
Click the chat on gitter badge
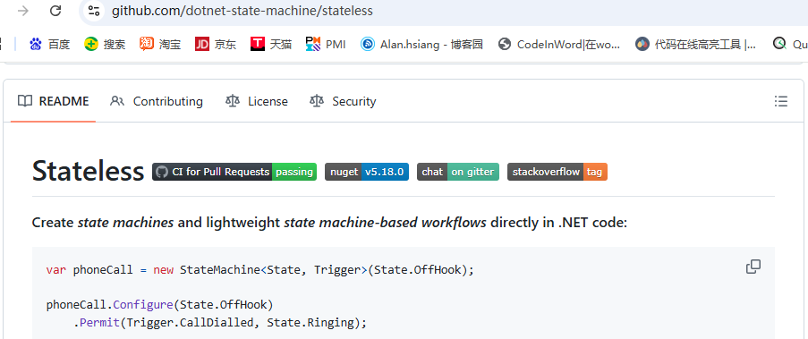[458, 172]
